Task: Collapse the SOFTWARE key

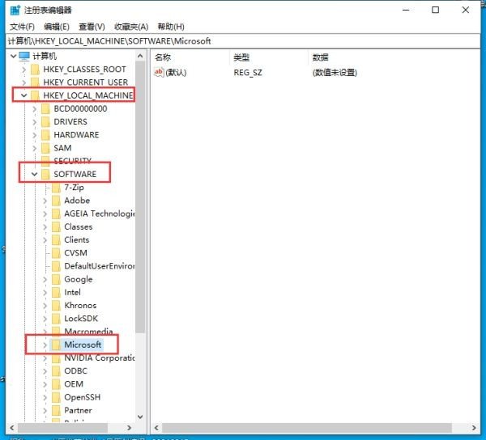Action: 34,174
